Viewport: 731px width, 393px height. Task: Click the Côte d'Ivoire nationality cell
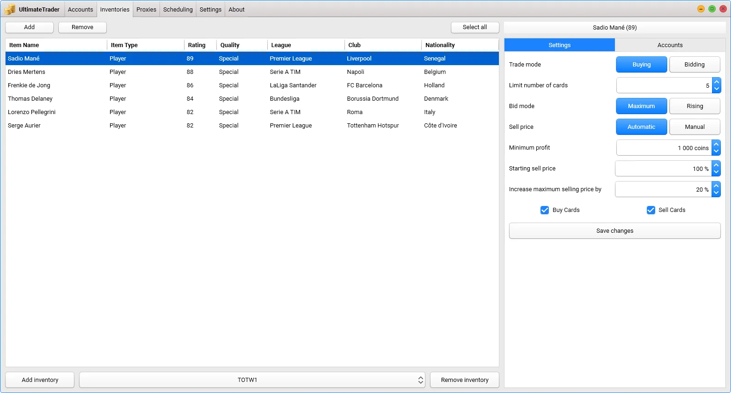point(440,126)
